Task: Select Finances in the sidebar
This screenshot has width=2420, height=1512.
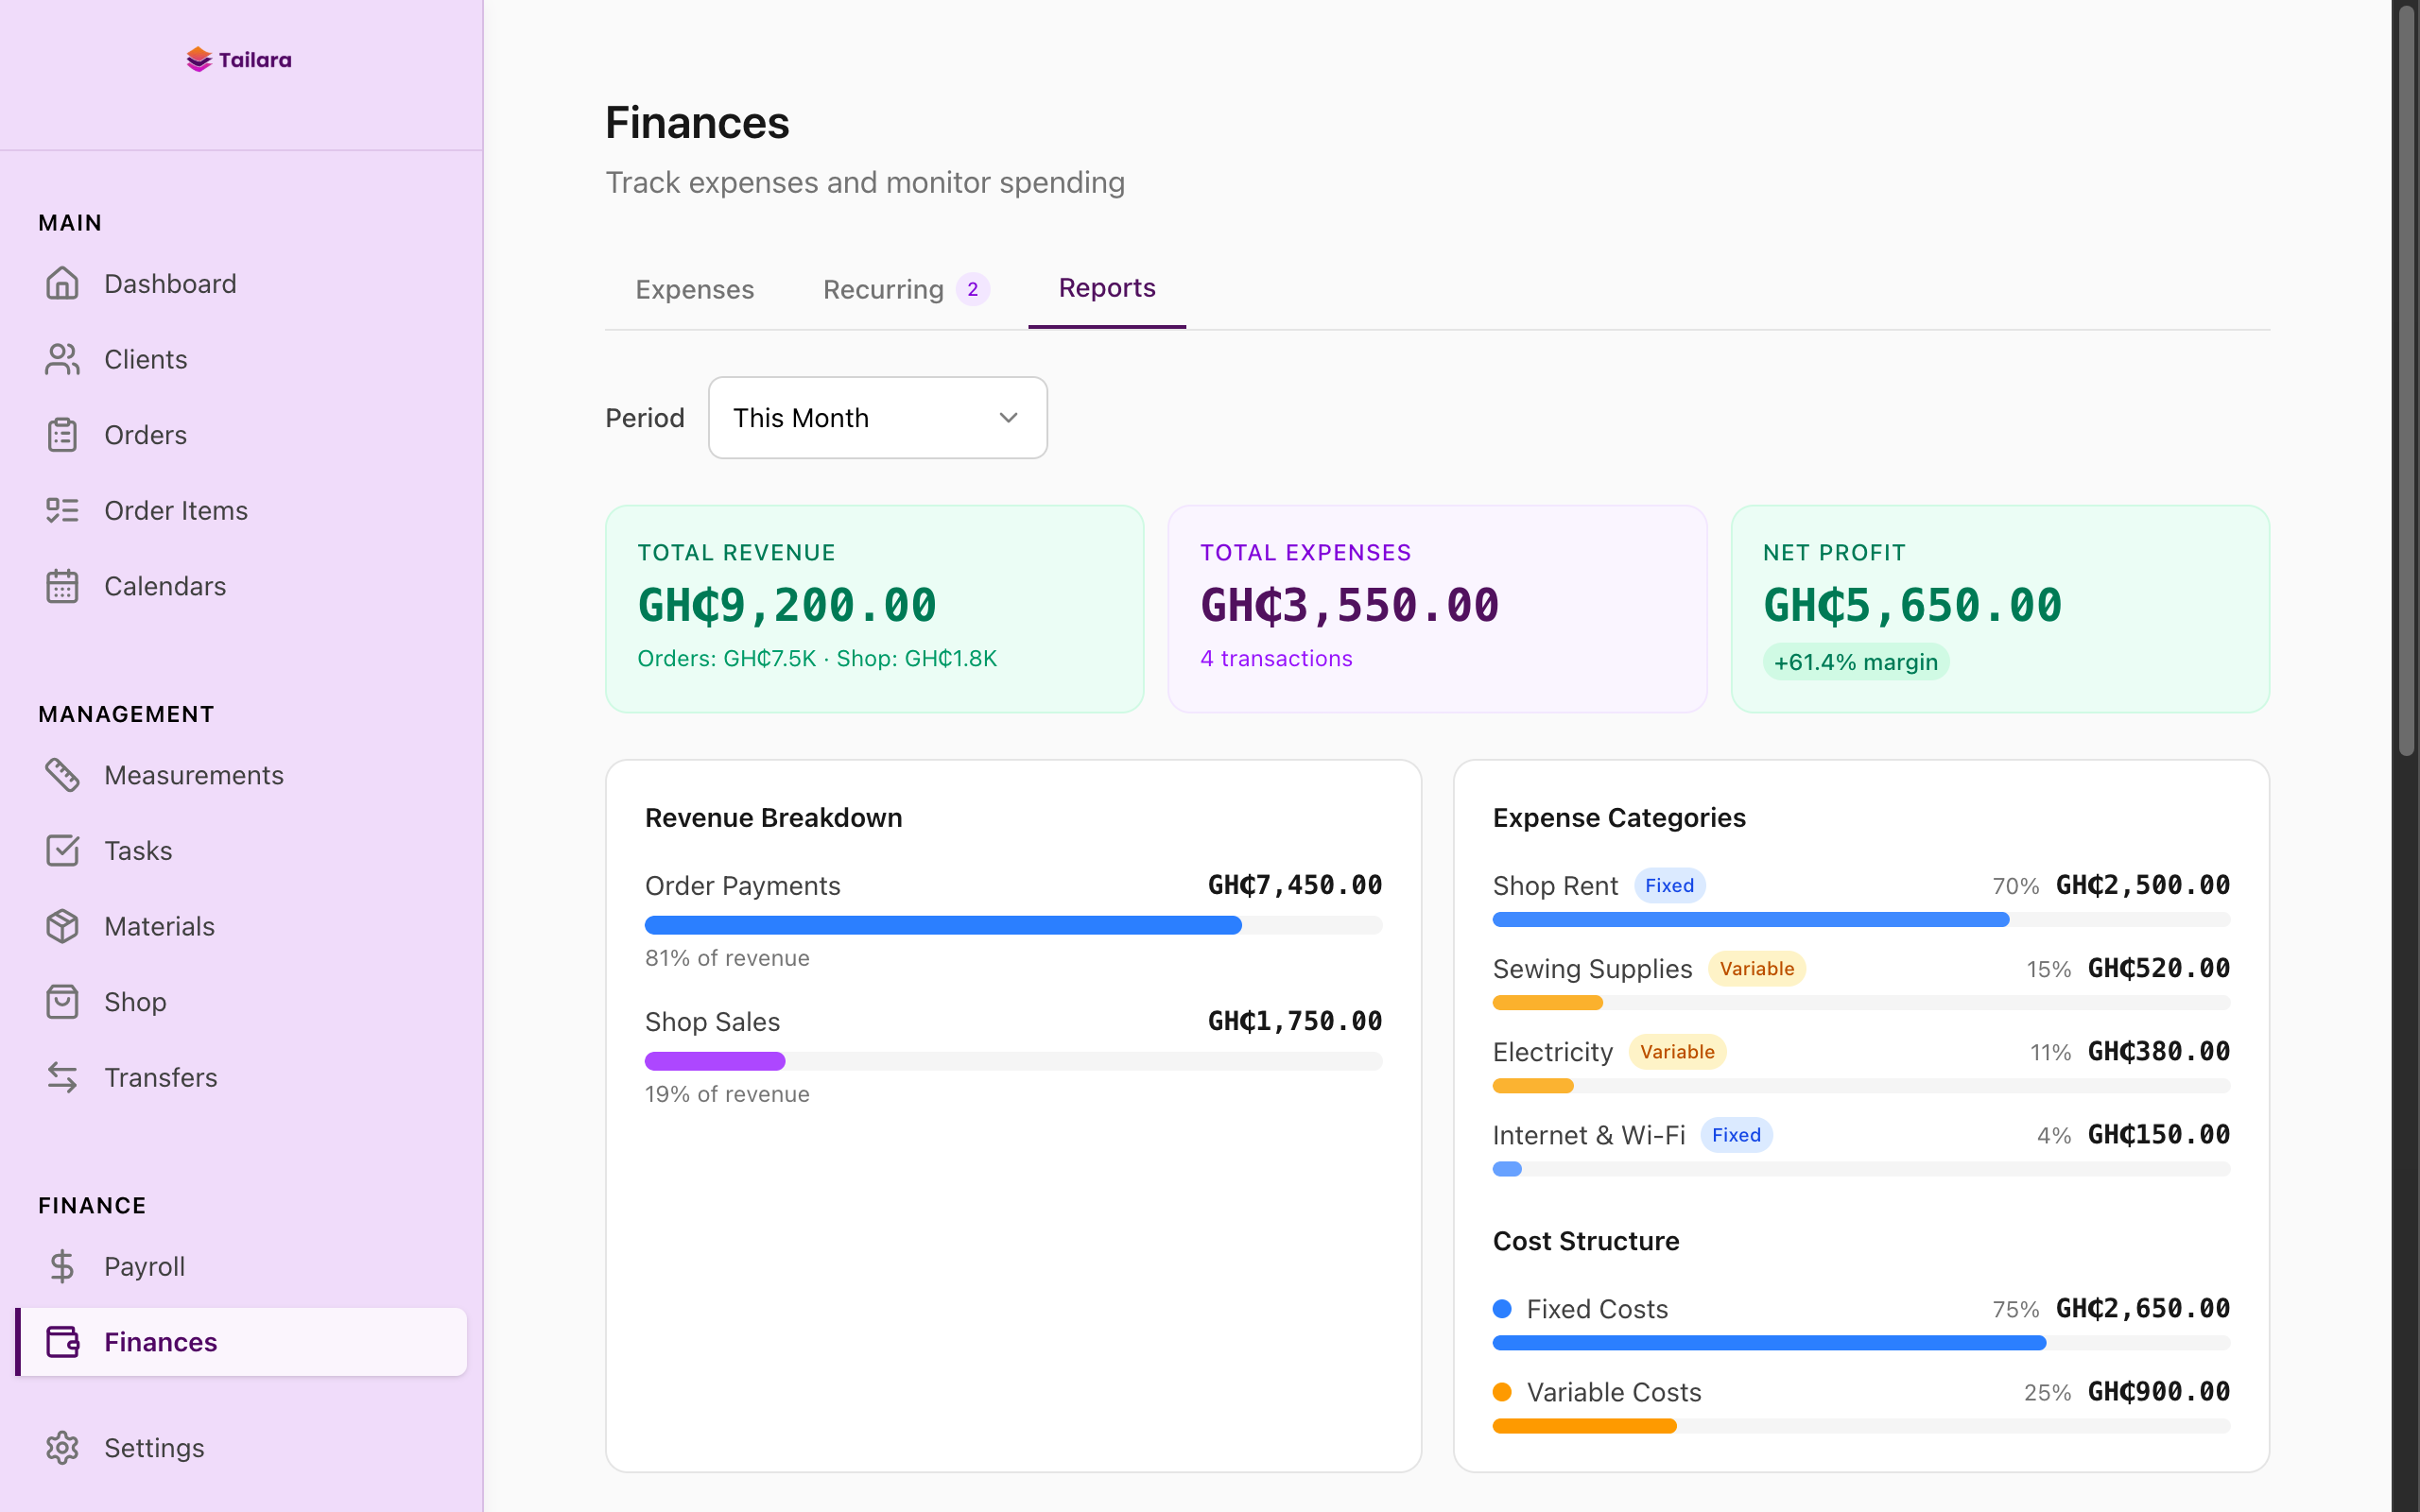Action: click(x=160, y=1342)
